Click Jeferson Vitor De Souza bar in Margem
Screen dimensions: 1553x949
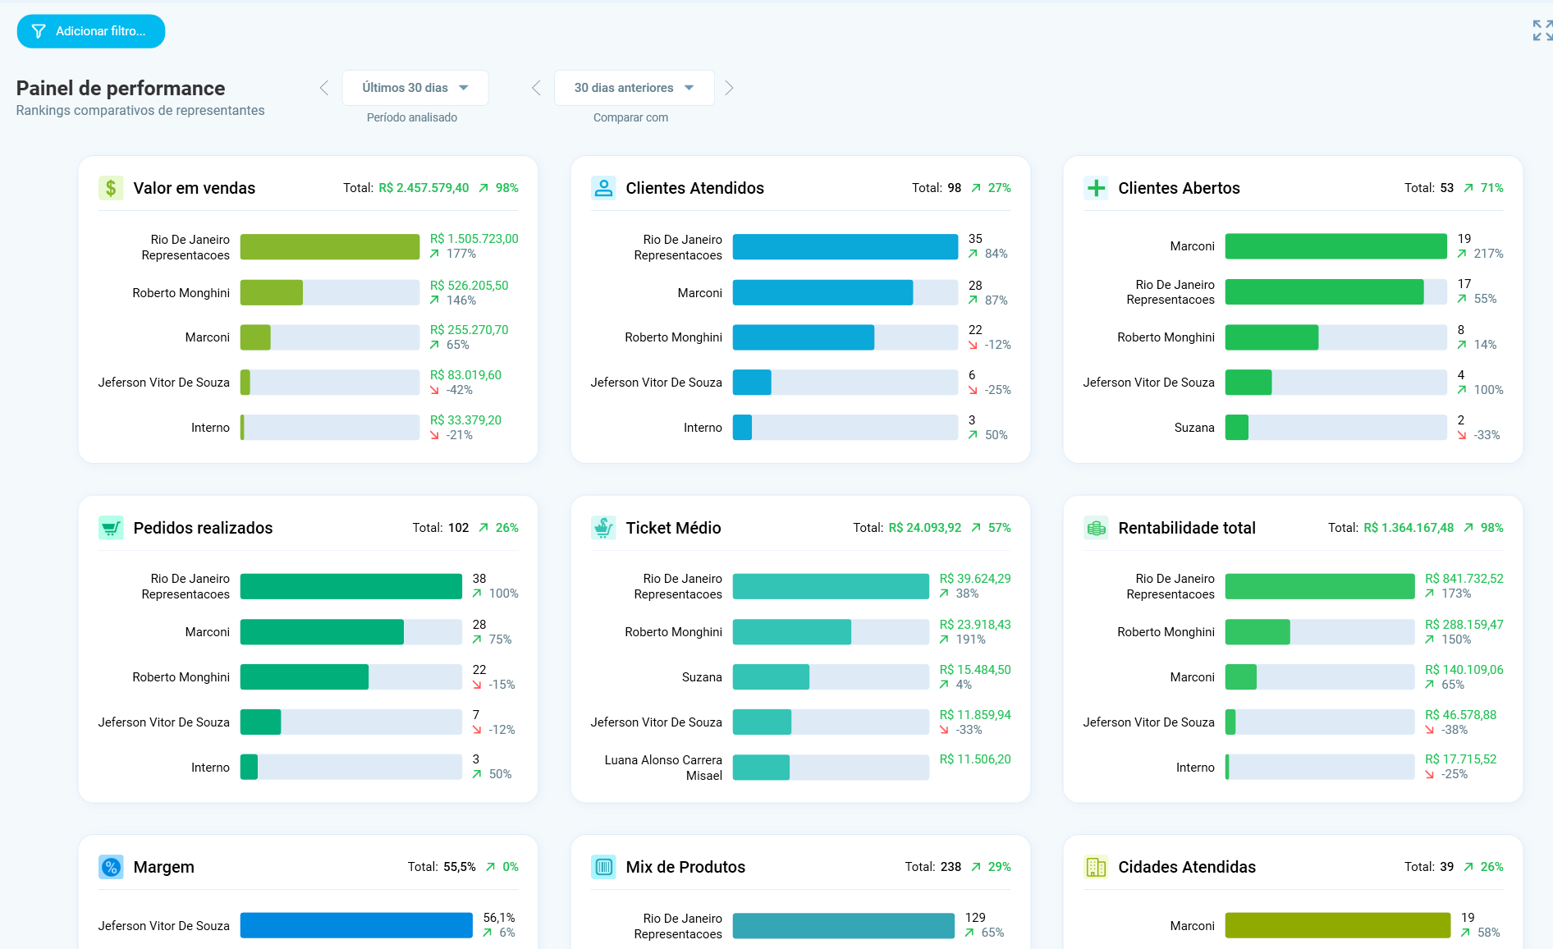356,925
